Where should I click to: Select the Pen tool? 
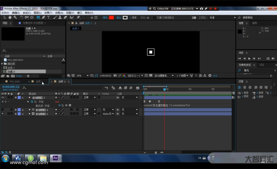(x=44, y=17)
